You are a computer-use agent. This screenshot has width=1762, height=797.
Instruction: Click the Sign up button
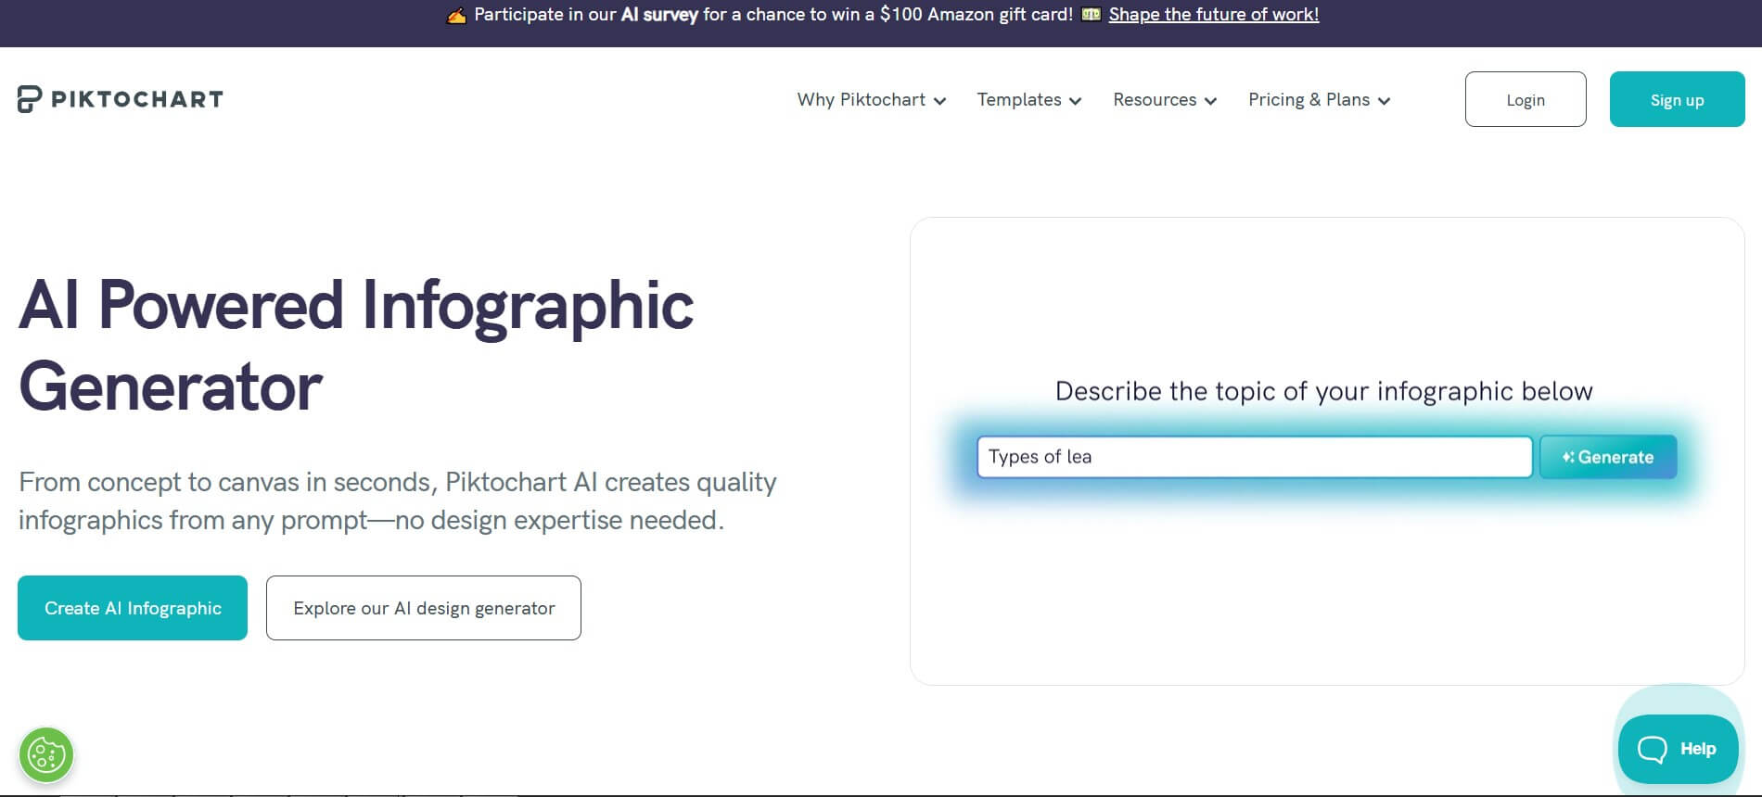point(1677,99)
